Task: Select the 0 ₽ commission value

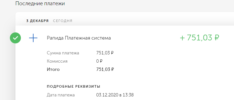Action: 99,61
